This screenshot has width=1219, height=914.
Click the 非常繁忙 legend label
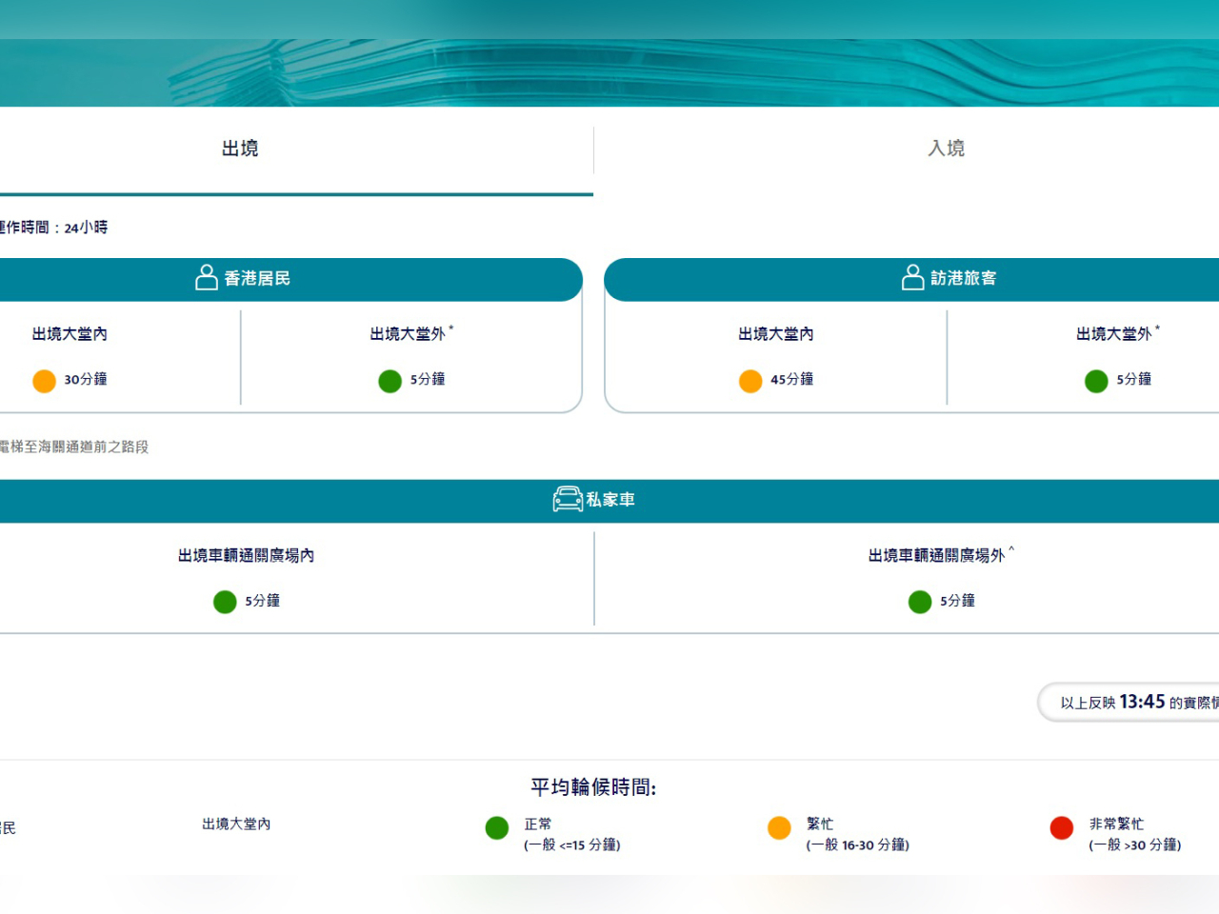pyautogui.click(x=1117, y=825)
